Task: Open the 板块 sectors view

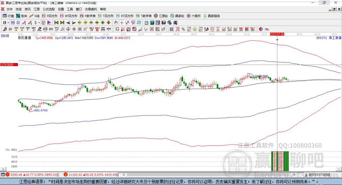Action: click(x=22, y=16)
